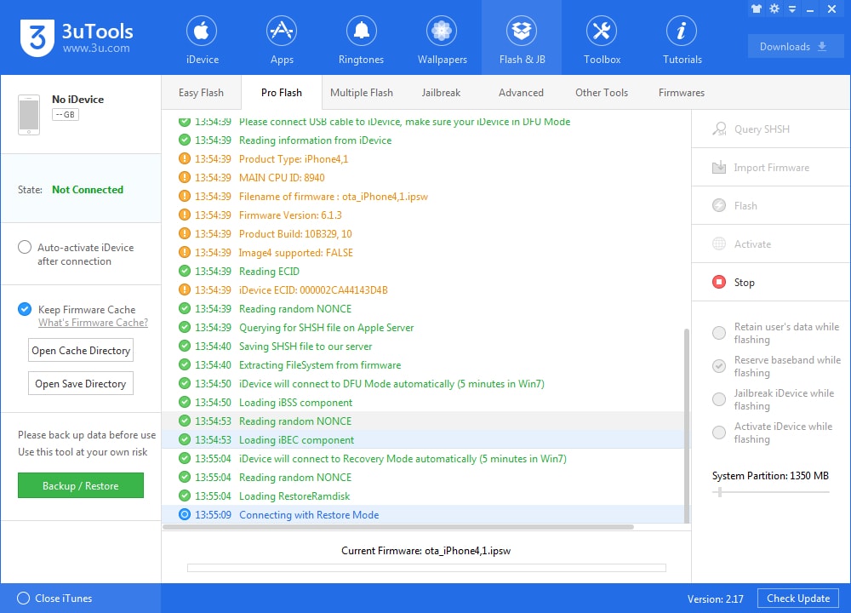Click Open Save Directory

pyautogui.click(x=81, y=383)
